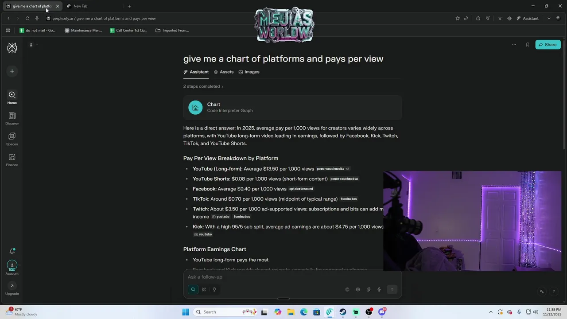567x319 pixels.
Task: Open the Imported From... bookmarks folder
Action: 172,31
